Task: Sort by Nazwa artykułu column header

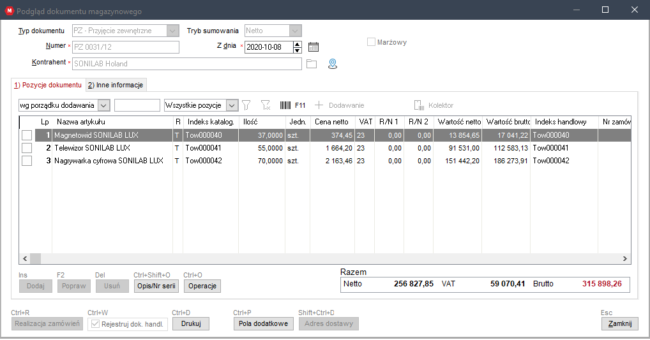Action: pyautogui.click(x=112, y=122)
